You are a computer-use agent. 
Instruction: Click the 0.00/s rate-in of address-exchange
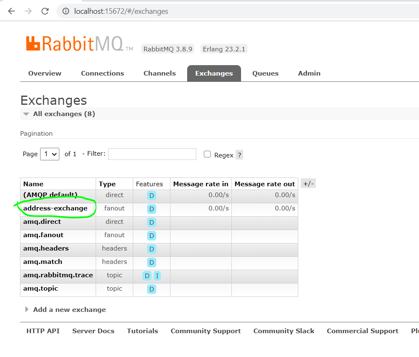(x=218, y=208)
